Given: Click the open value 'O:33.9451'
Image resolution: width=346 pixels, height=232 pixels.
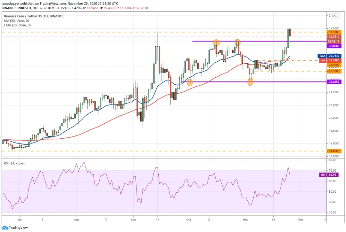Looking at the screenshot, I should point(91,8).
